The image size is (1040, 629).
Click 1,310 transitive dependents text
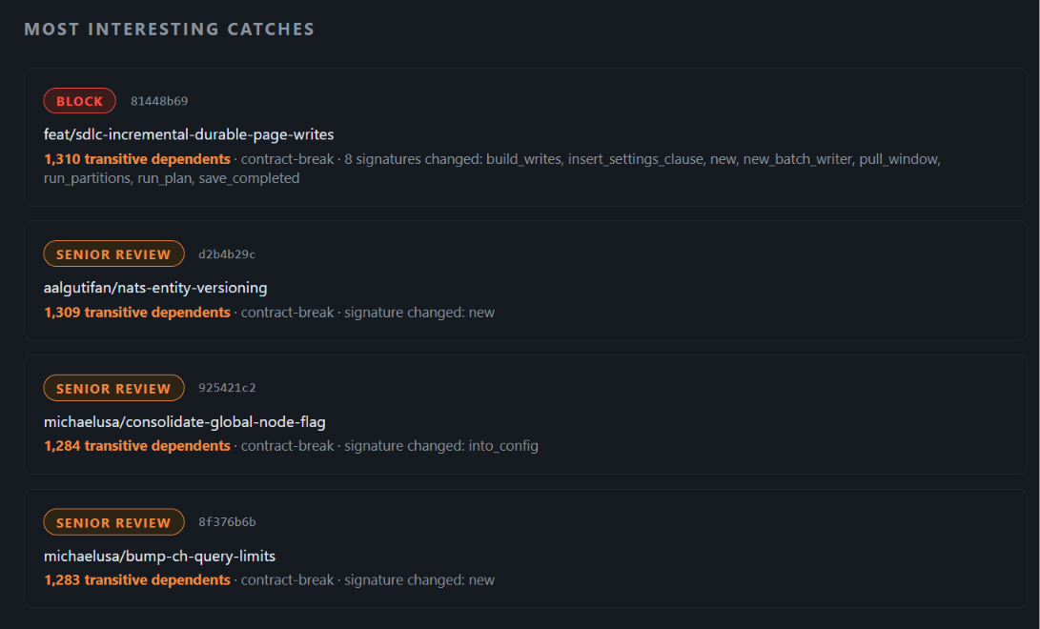click(137, 159)
